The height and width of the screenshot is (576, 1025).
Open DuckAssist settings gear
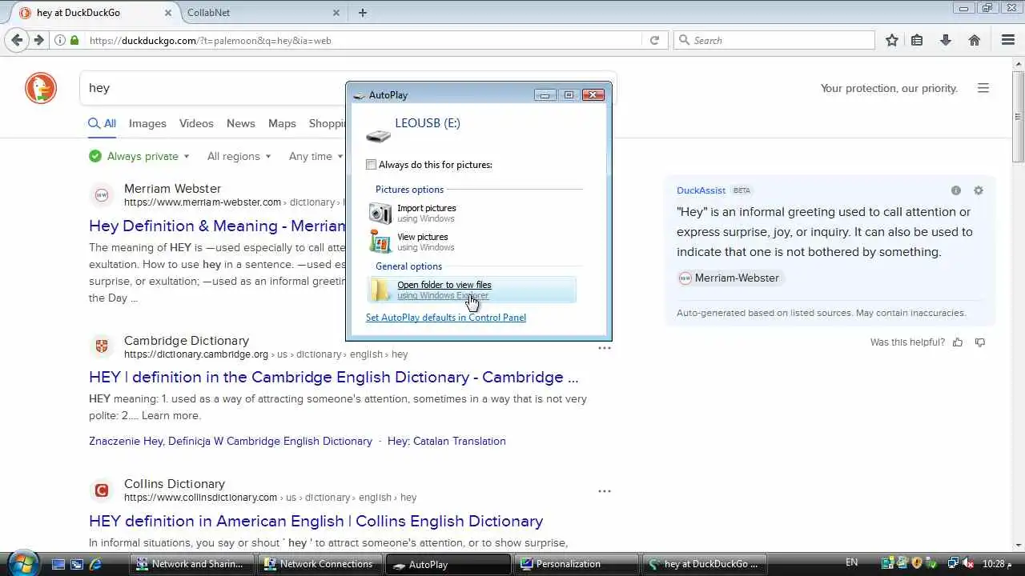tap(978, 190)
